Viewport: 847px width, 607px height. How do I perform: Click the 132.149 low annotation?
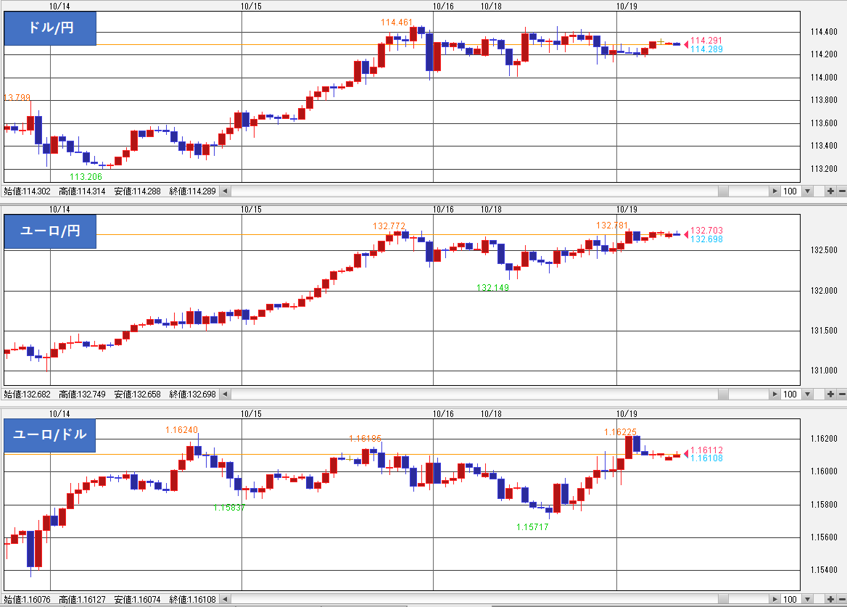pyautogui.click(x=492, y=288)
